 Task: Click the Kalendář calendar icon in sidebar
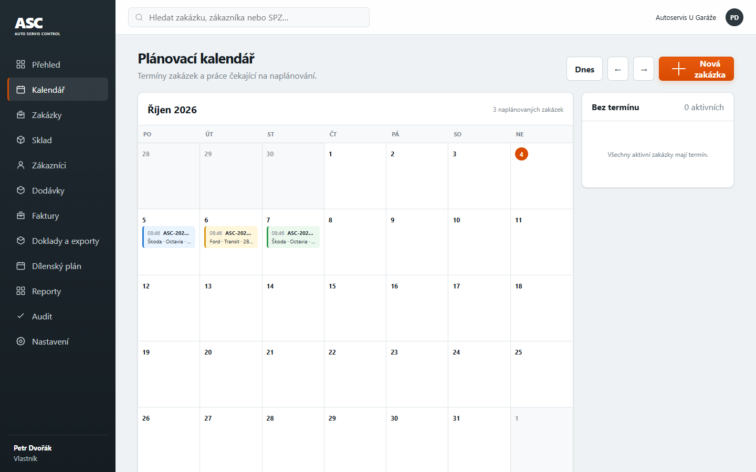(20, 90)
